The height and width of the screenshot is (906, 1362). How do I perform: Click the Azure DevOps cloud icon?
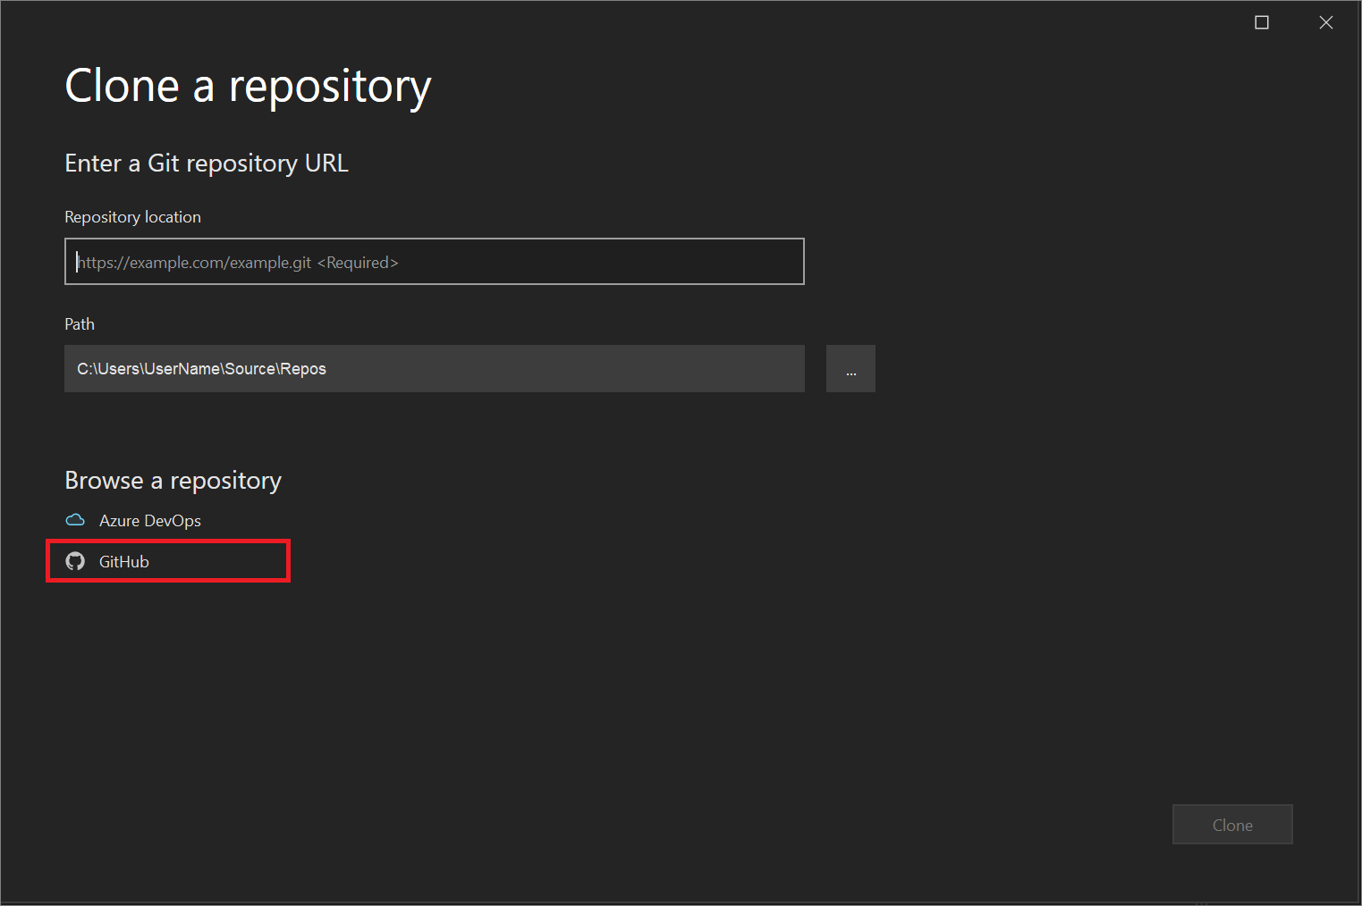(x=75, y=520)
